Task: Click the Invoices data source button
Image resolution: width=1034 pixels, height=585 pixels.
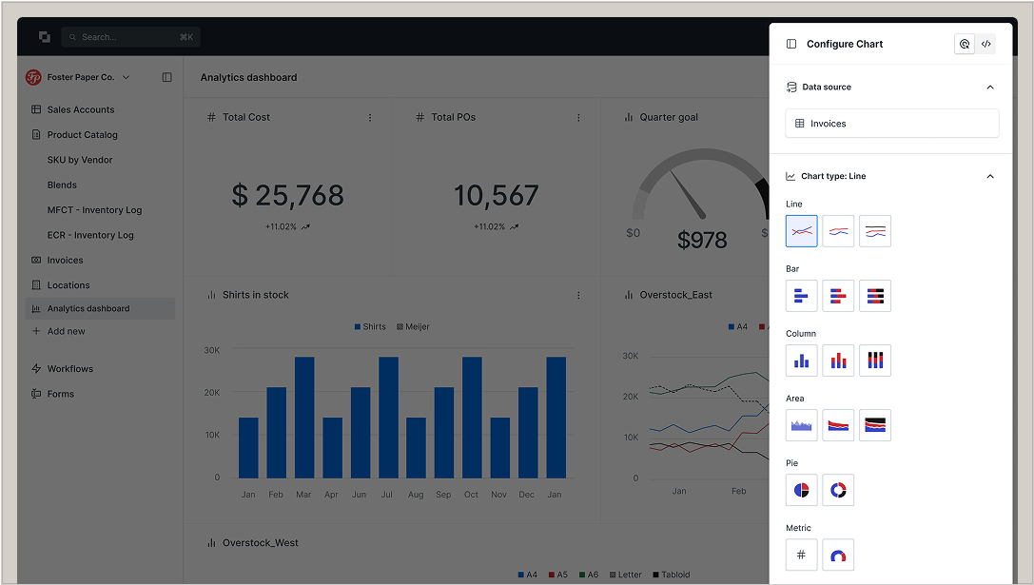Action: (x=891, y=124)
